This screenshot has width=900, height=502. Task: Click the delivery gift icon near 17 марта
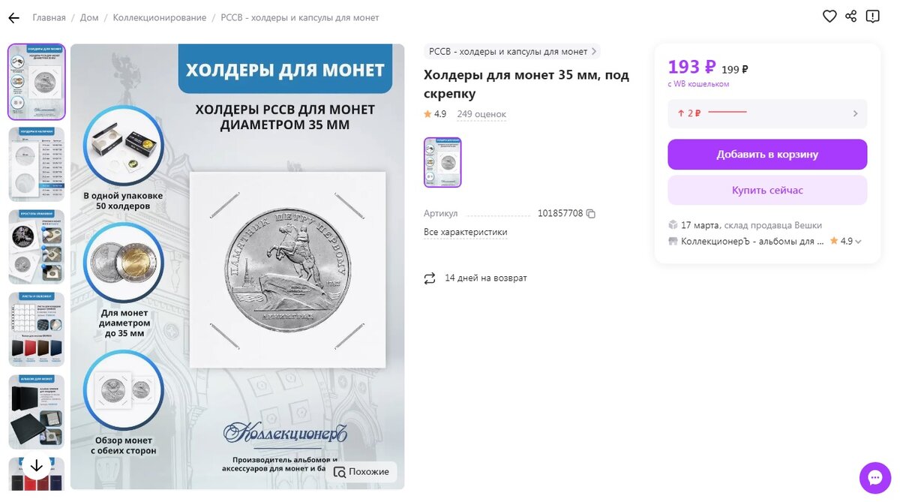(x=673, y=225)
